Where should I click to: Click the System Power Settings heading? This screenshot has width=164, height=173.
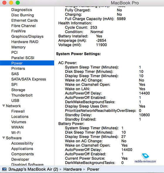point(78,54)
